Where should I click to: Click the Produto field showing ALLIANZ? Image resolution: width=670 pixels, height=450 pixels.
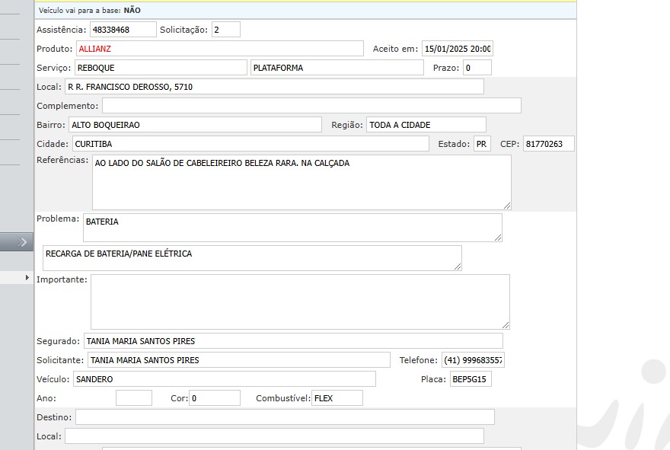219,49
